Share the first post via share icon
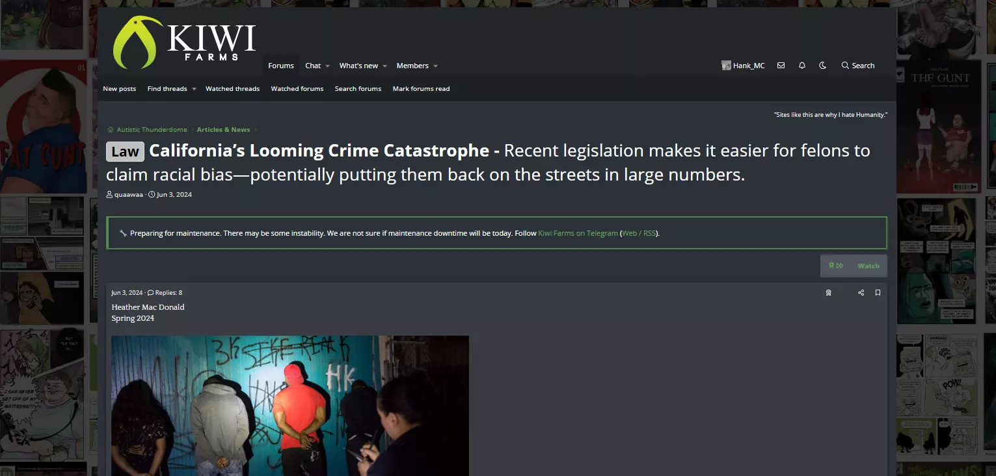Viewport: 996px width, 476px height. point(861,293)
